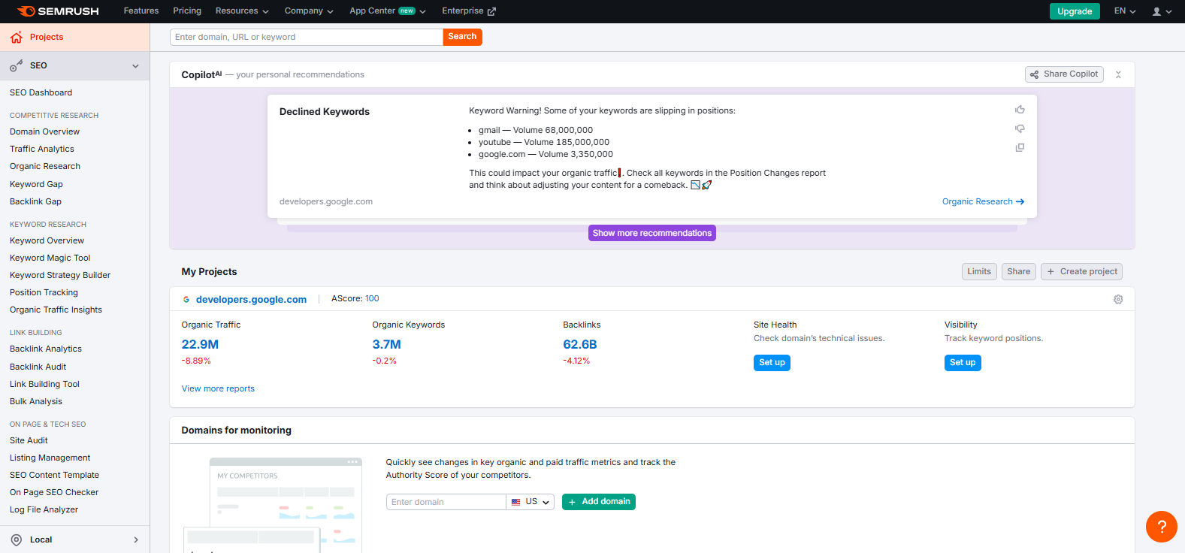Click Show more recommendations
This screenshot has height=553, width=1185.
pyautogui.click(x=652, y=233)
